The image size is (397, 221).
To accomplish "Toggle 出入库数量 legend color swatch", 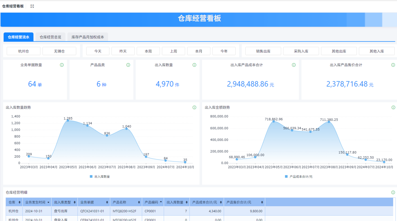I will pos(91,177).
